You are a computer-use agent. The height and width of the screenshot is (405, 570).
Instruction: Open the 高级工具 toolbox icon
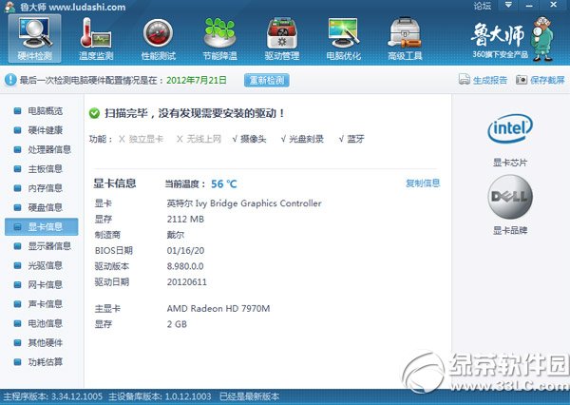(x=405, y=39)
